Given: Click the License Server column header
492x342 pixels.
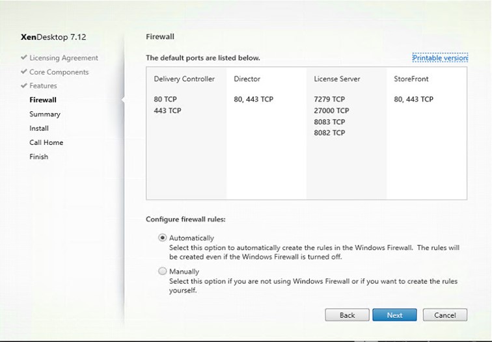Looking at the screenshot, I should pyautogui.click(x=337, y=79).
